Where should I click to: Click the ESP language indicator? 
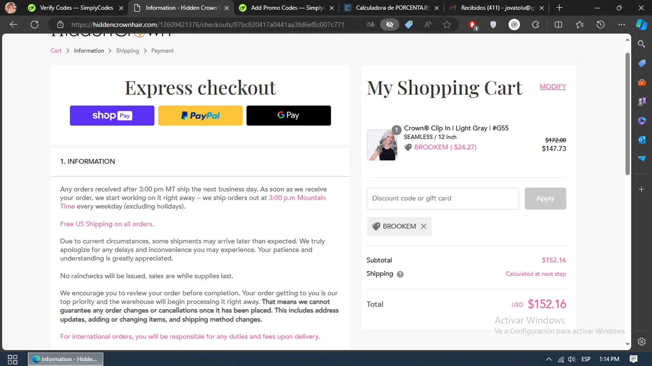pyautogui.click(x=586, y=359)
